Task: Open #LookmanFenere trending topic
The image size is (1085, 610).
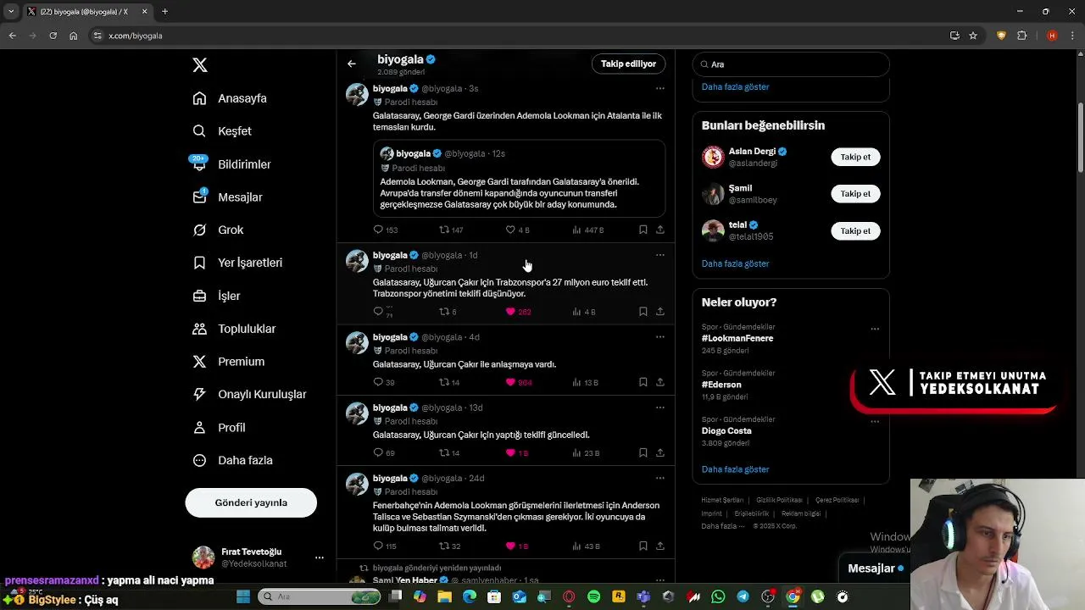Action: [737, 338]
